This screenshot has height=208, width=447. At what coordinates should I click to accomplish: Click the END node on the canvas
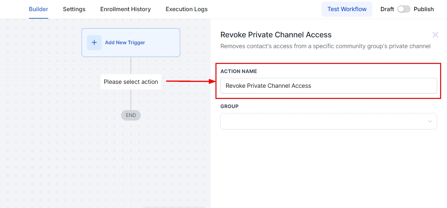tap(131, 115)
